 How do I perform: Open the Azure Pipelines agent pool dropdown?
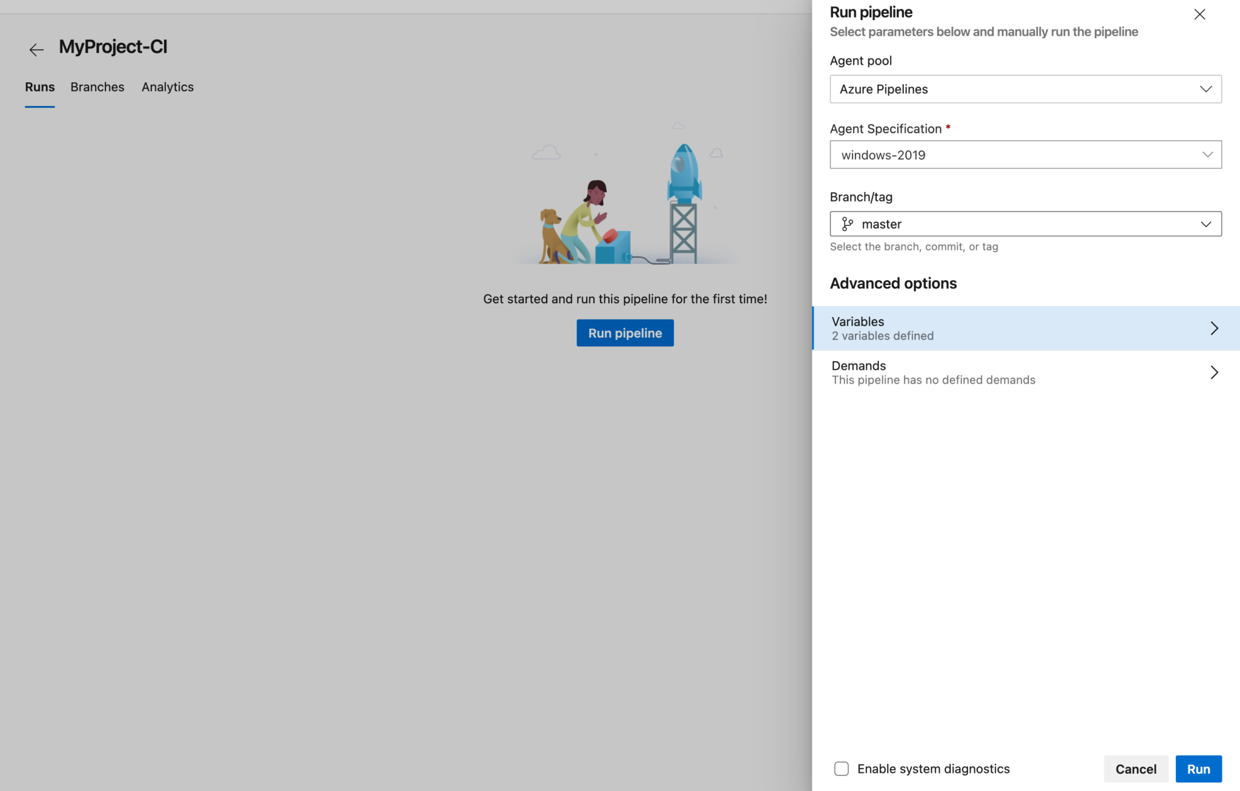coord(1025,89)
